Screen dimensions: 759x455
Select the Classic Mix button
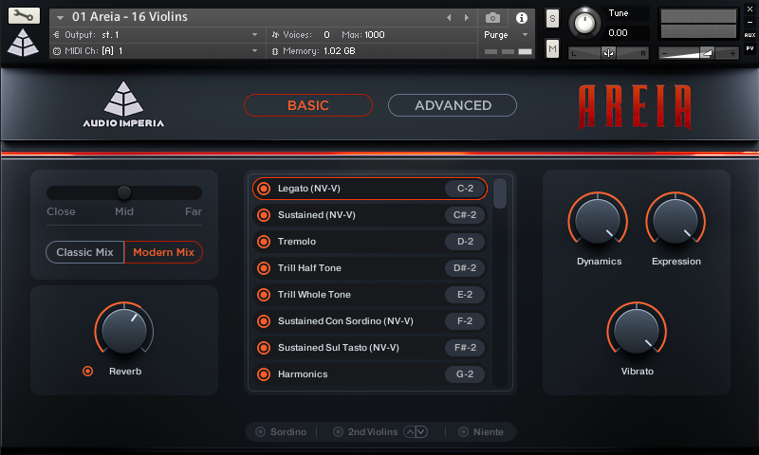click(x=85, y=252)
